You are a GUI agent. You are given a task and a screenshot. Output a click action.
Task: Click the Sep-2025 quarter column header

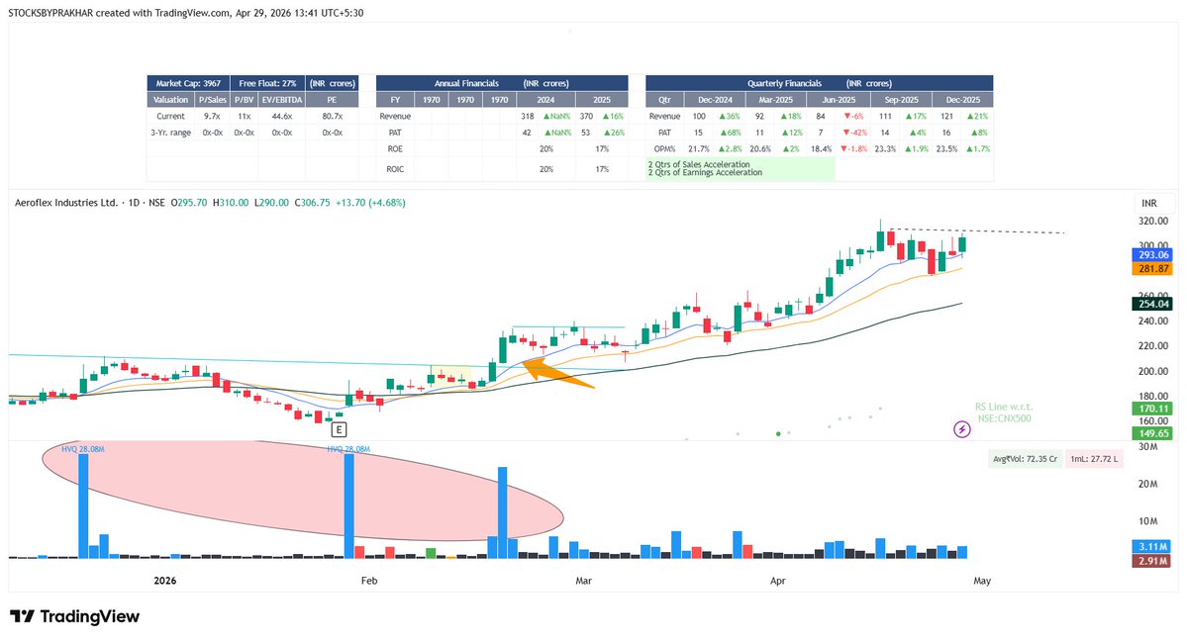pyautogui.click(x=901, y=100)
